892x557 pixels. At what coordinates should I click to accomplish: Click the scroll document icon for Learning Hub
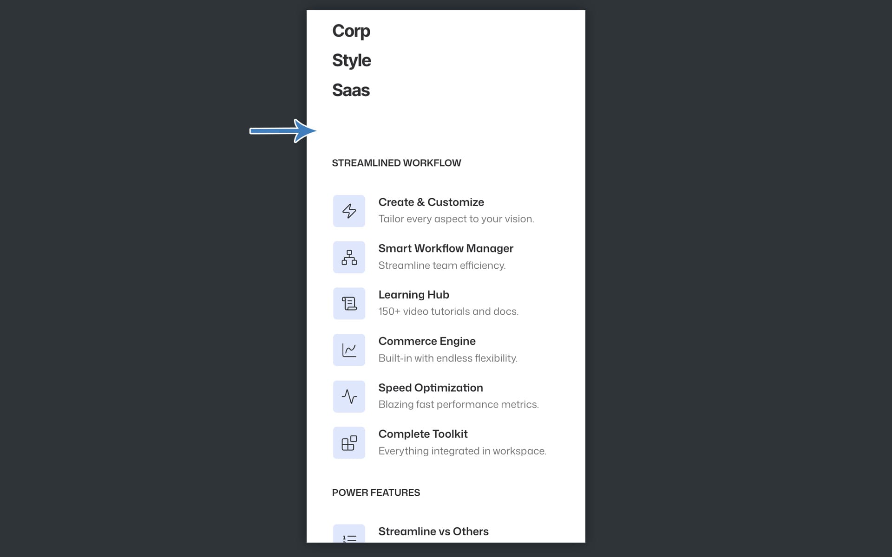[349, 304]
